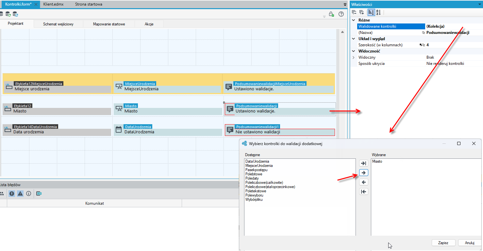Collapse the Różne property category
Image resolution: width=483 pixels, height=251 pixels.
(x=353, y=20)
